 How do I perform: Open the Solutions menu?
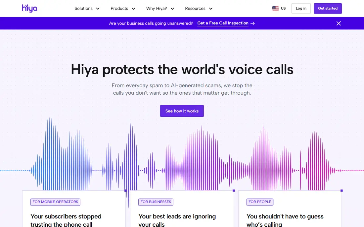[87, 9]
